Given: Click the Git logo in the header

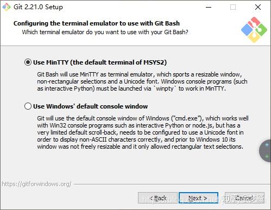Looking at the screenshot, I should click(x=254, y=30).
